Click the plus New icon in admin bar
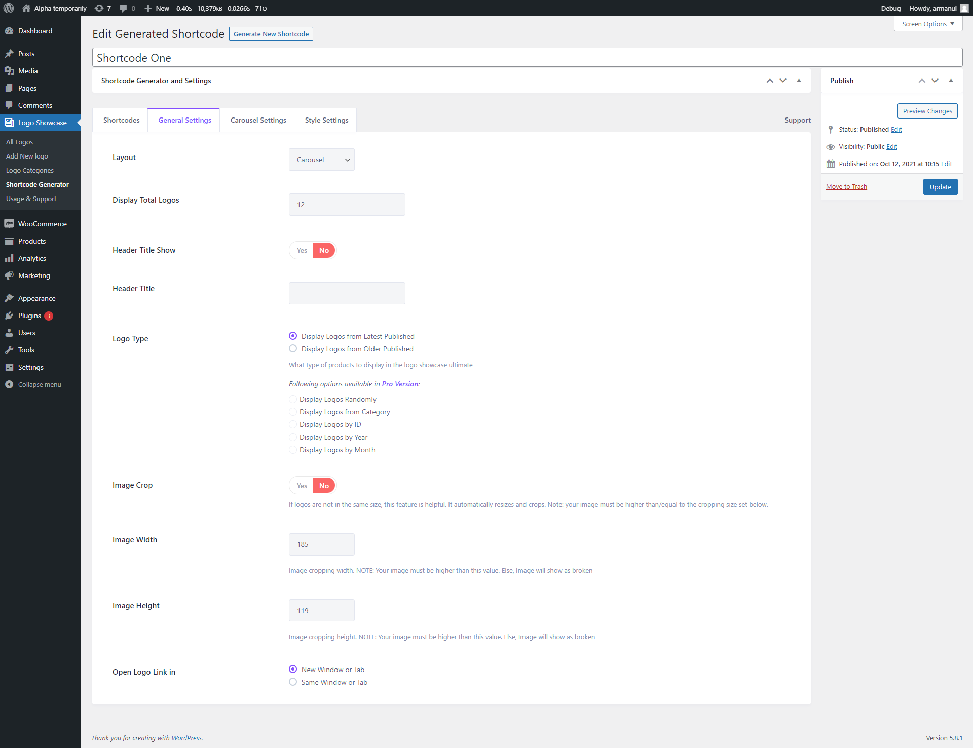The height and width of the screenshot is (748, 973). point(148,8)
